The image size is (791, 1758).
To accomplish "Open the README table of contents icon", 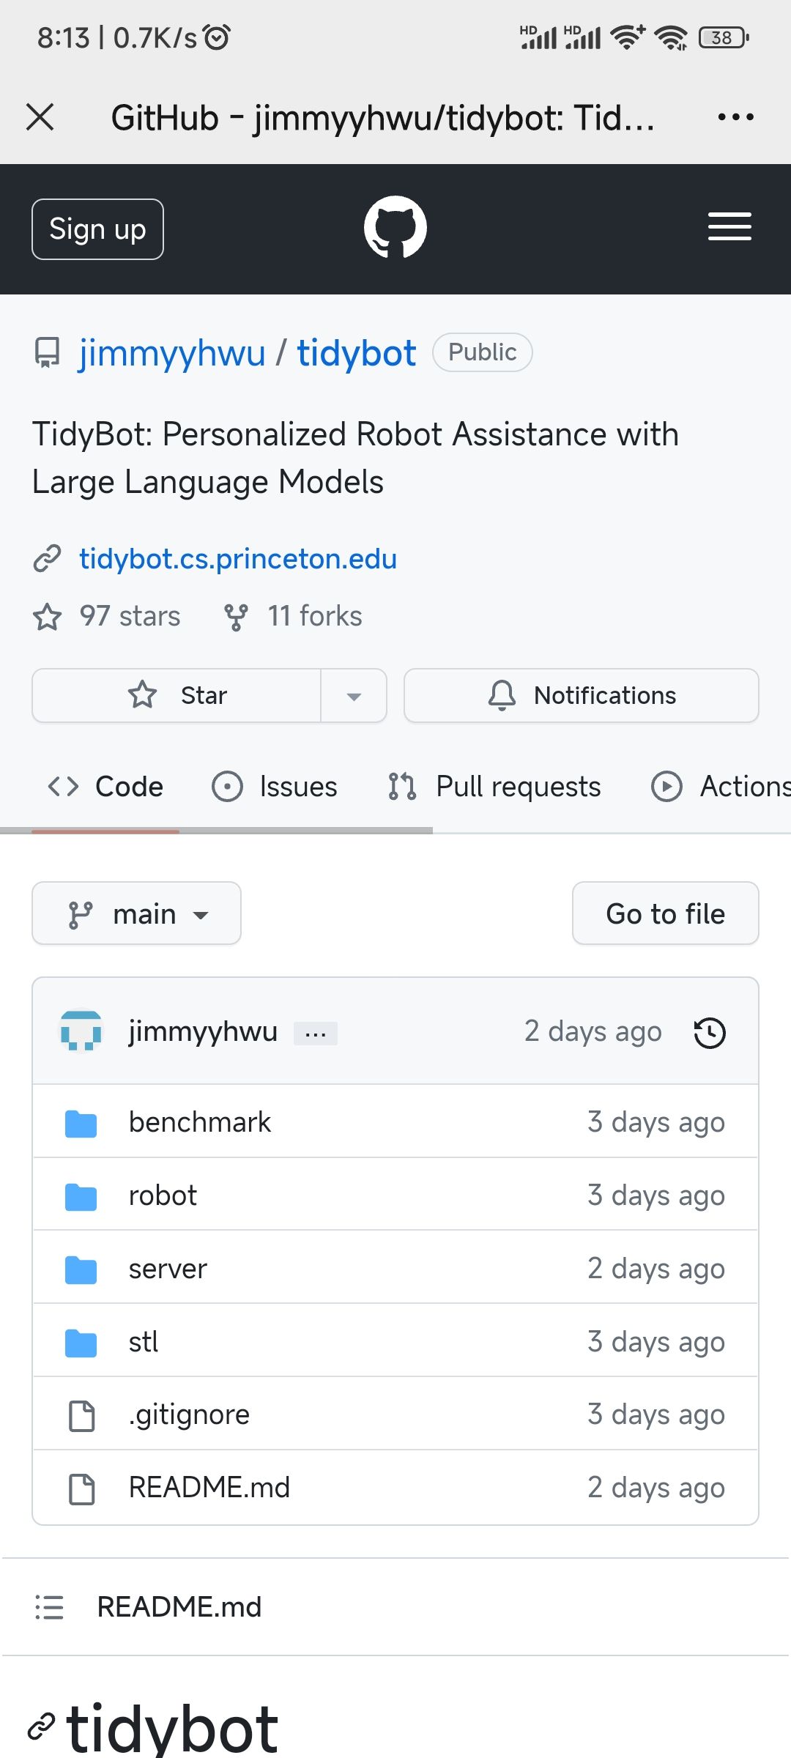I will [x=49, y=1607].
